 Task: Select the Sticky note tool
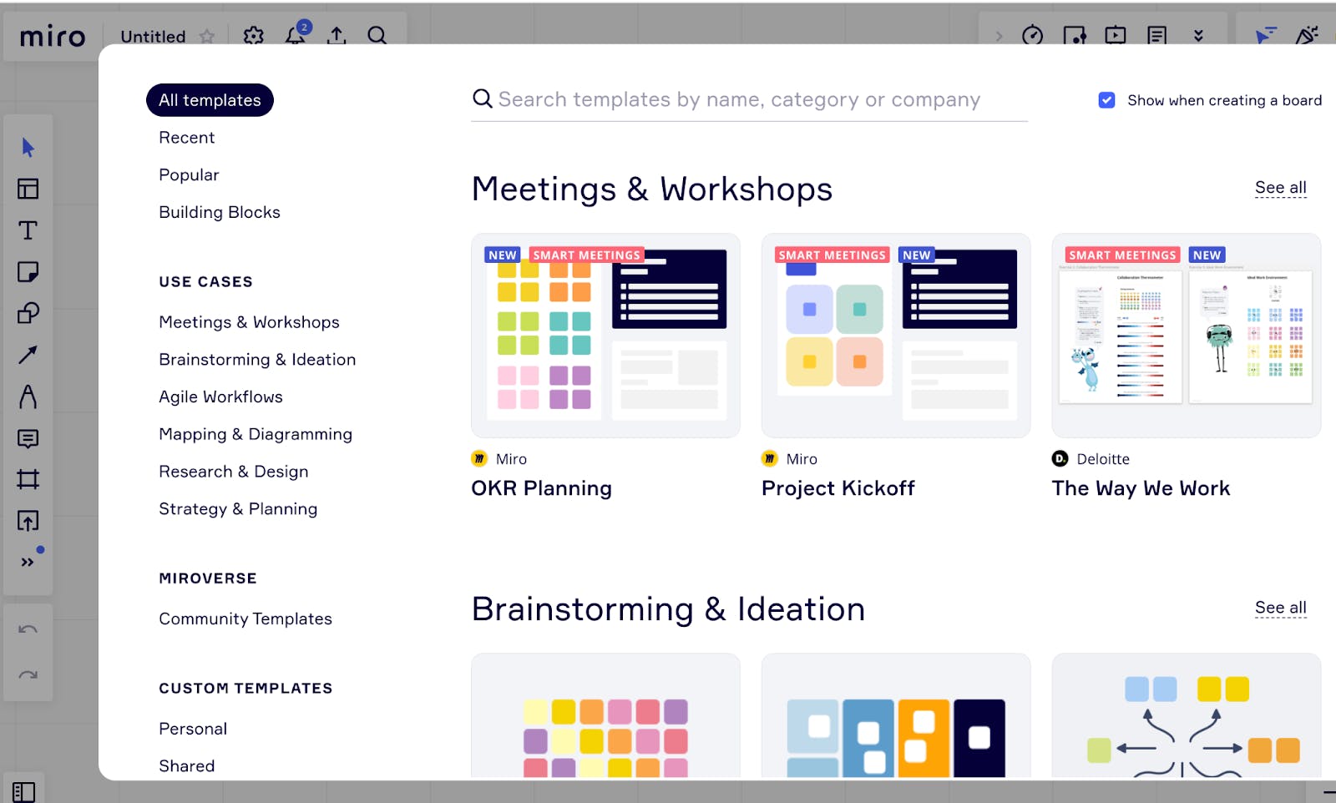click(x=28, y=272)
